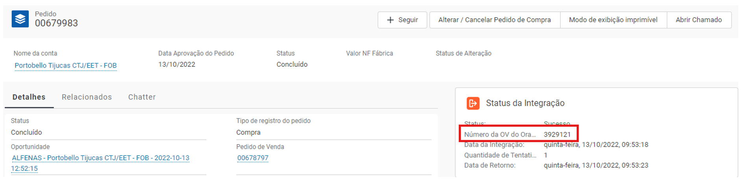Open the Portobello Tijucas CTJ/EET - FOB account link
This screenshot has width=743, height=185.
point(66,66)
